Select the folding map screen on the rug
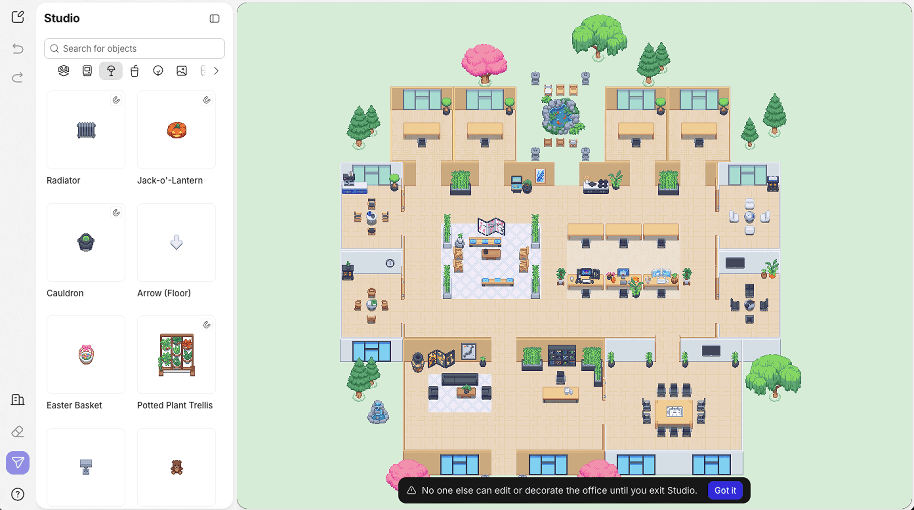Screen dimensions: 914x510 tap(491, 226)
